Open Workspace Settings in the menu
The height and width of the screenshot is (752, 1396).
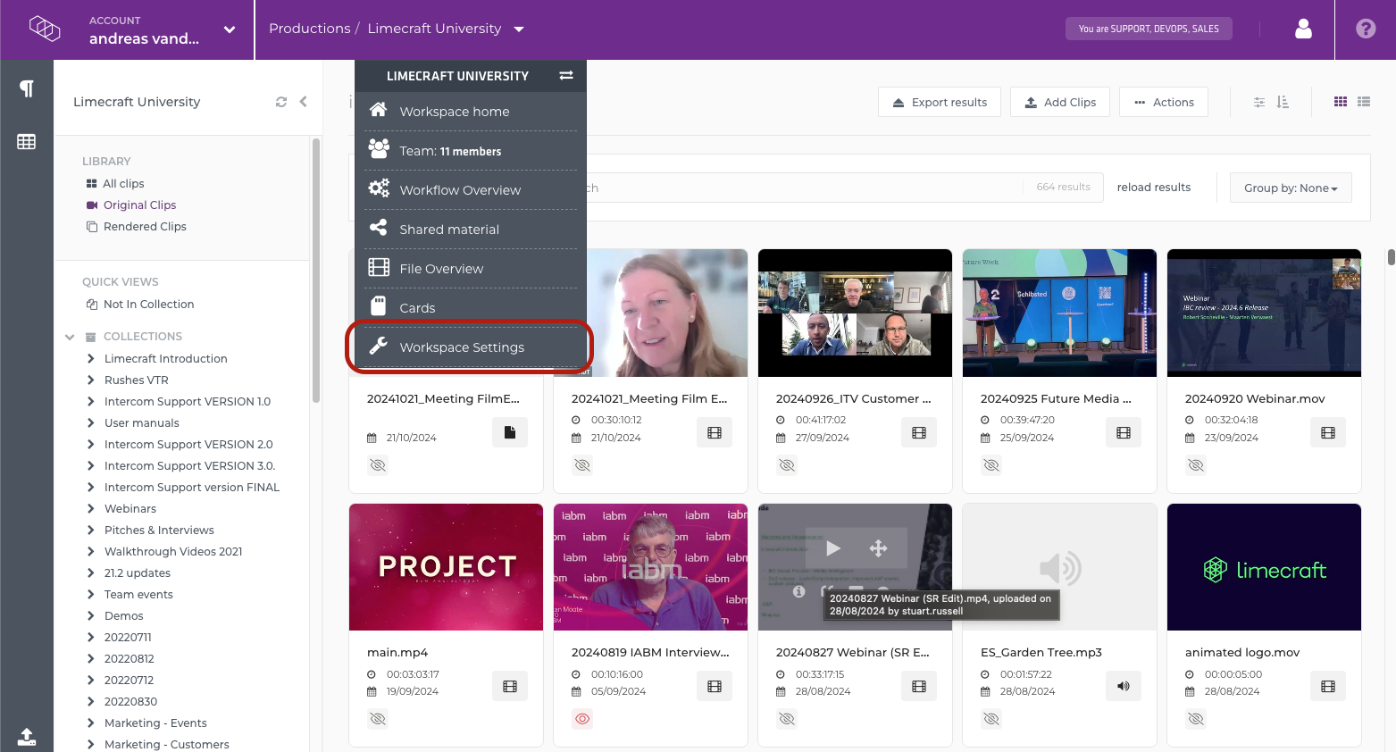[471, 347]
